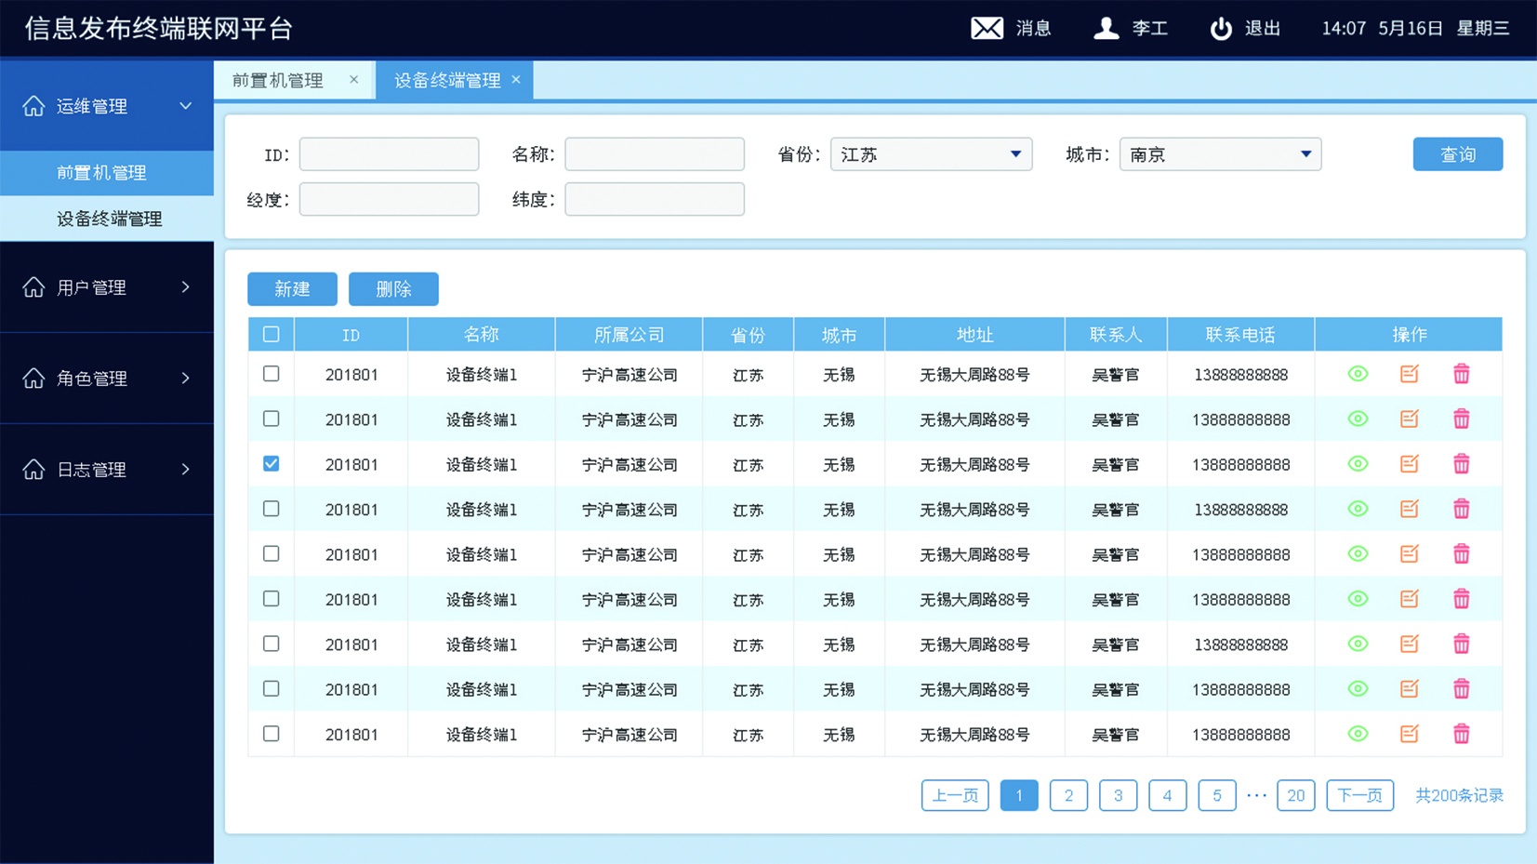The image size is (1537, 864).
Task: Uncheck the checked third row checkbox
Action: tap(271, 464)
